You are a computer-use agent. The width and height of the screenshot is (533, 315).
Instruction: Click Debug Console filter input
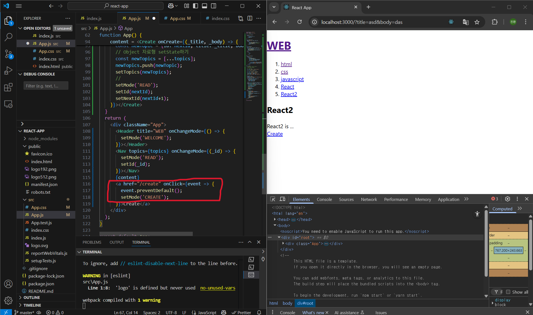[x=46, y=86]
